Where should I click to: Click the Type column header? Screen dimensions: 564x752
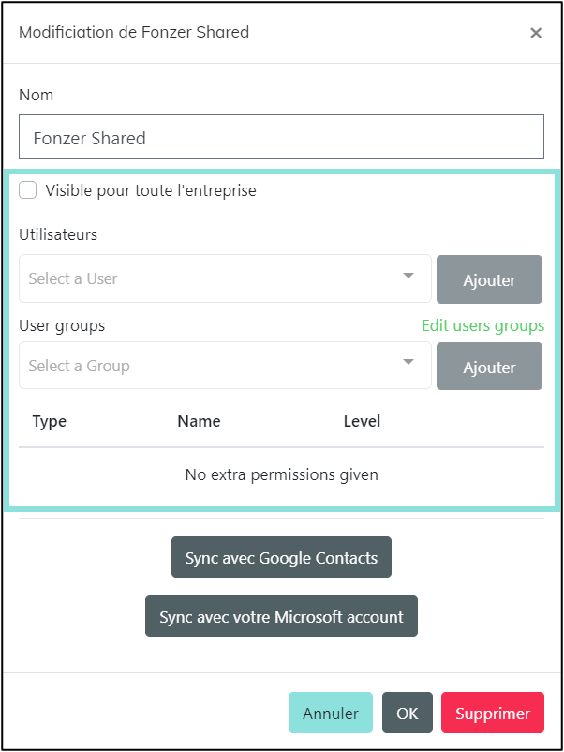point(50,421)
